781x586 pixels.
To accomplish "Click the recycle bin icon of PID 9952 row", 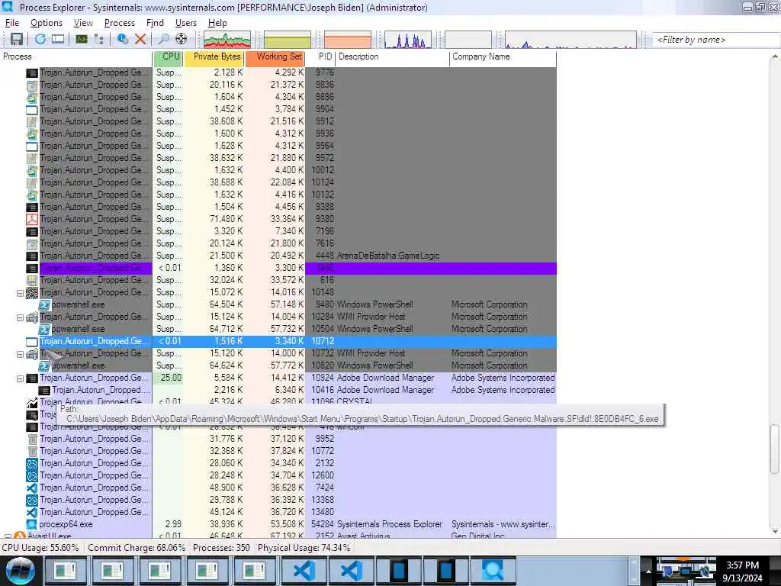I will [32, 439].
